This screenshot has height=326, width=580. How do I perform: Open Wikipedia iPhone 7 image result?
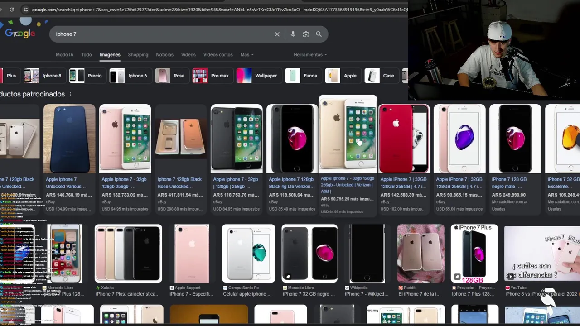[x=367, y=254]
